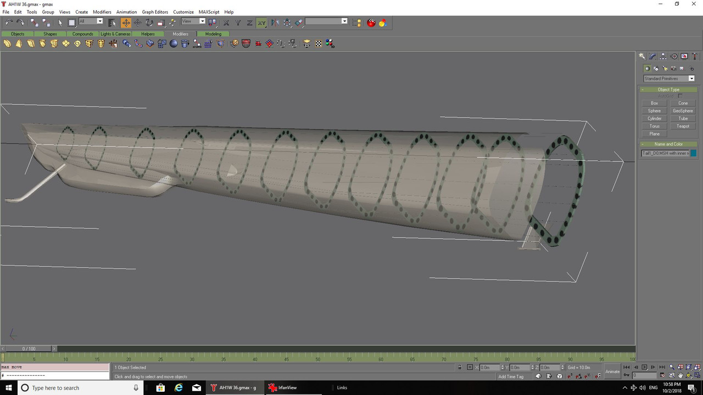This screenshot has width=703, height=395.
Task: Toggle absolute/offset transform type-in mode
Action: (x=470, y=367)
